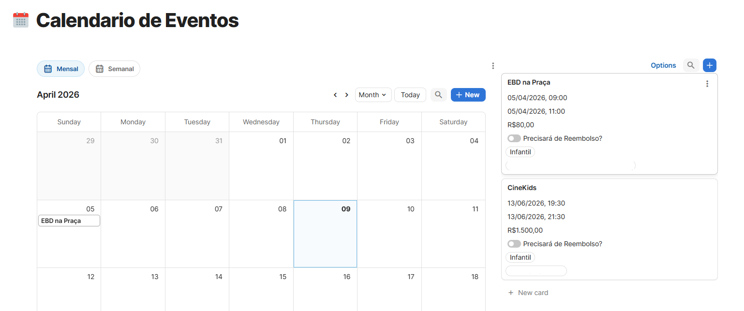
Task: Open search in the cards panel
Action: tap(691, 65)
